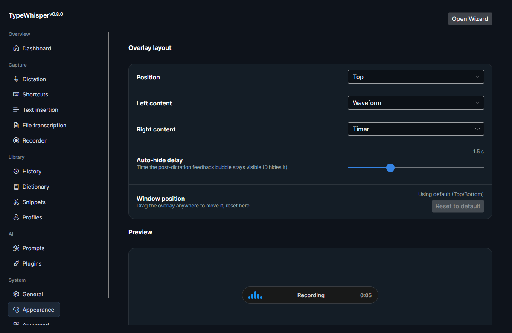Click the Auto-hide delay slider thumb
512x333 pixels.
pos(390,168)
